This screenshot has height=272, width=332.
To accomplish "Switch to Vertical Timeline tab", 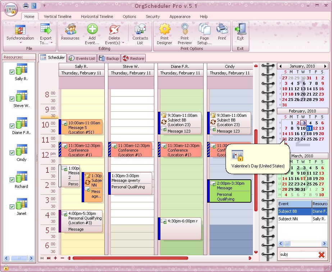I will (58, 17).
